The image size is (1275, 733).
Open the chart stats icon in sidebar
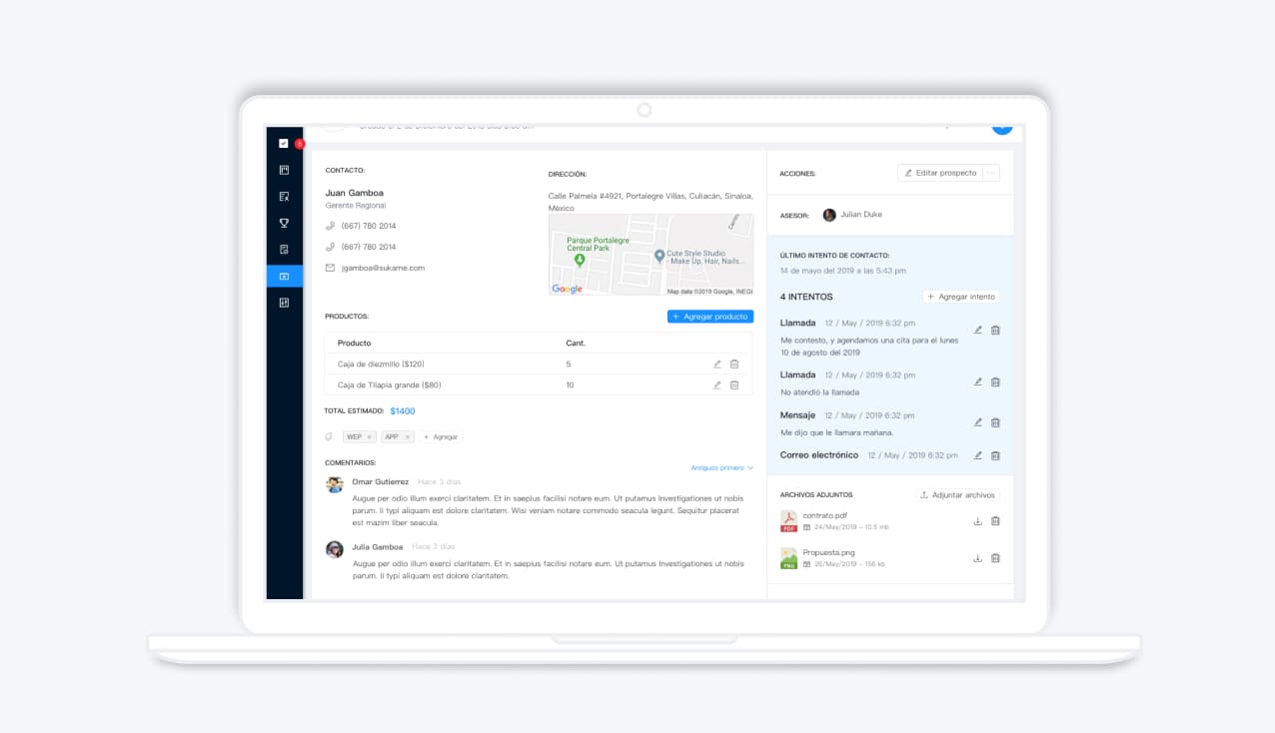tap(284, 303)
